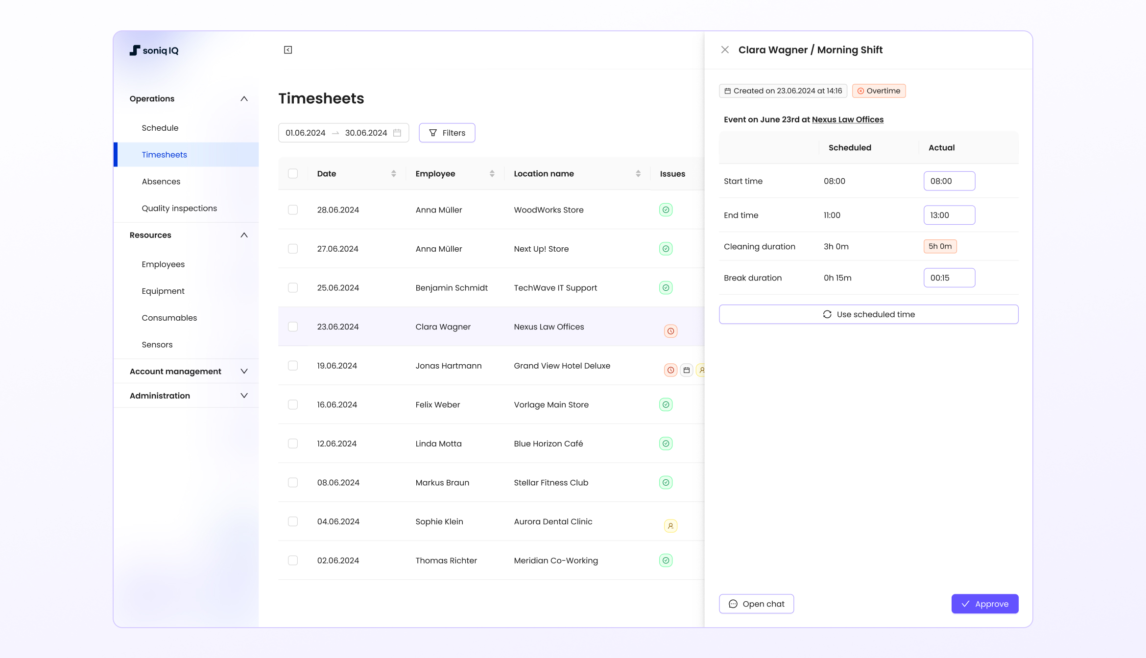The image size is (1146, 658).
Task: Approve Clara Wagner's timesheet
Action: 985,604
